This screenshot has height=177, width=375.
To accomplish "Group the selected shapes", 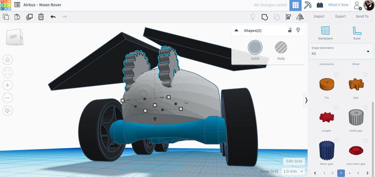I will point(264,17).
